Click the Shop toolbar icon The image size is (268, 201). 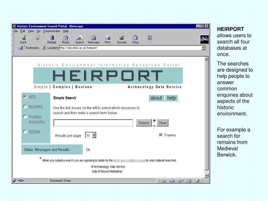(x=135, y=40)
